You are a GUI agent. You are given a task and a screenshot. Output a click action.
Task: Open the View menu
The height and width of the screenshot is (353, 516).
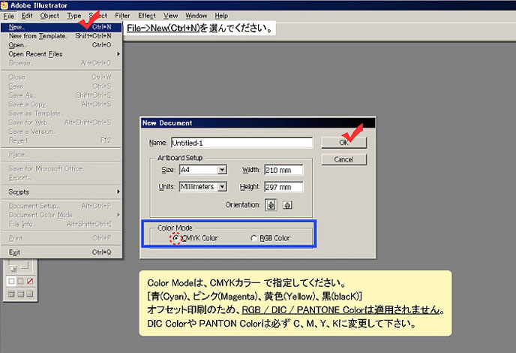[171, 16]
